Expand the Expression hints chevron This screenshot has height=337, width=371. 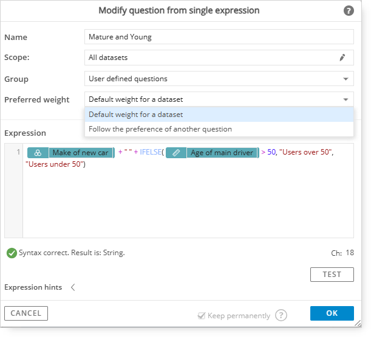(x=73, y=287)
